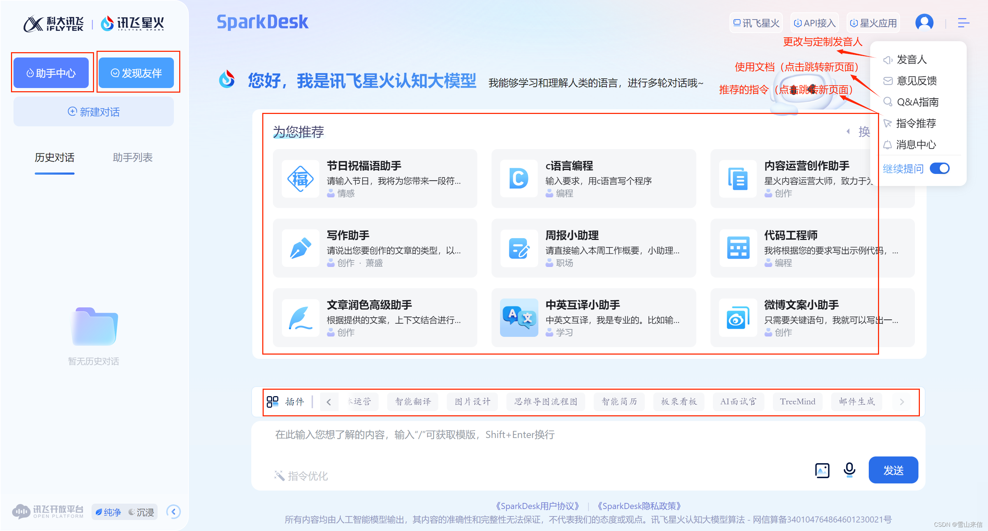The width and height of the screenshot is (988, 531).
Task: Select the 思维导图流程图 plugin
Action: [x=546, y=402]
